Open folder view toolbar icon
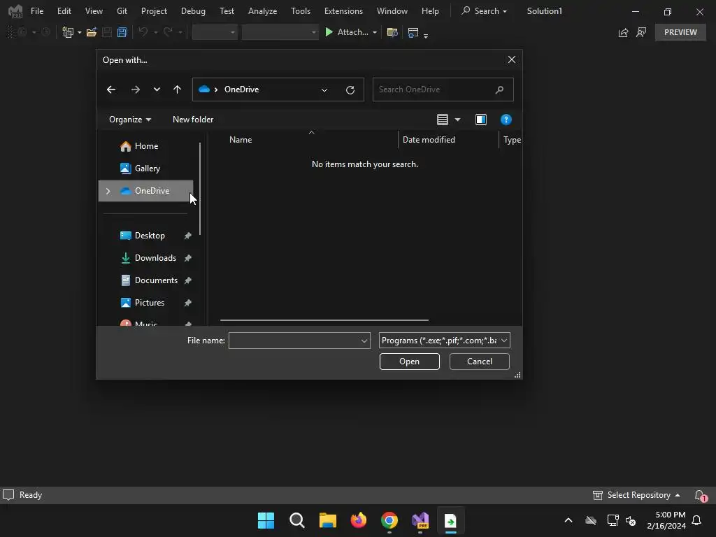Screen dimensions: 716x537 pos(392,32)
